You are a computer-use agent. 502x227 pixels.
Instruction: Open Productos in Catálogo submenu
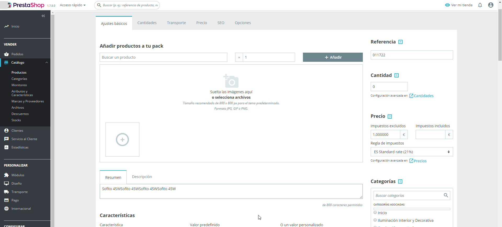(19, 73)
